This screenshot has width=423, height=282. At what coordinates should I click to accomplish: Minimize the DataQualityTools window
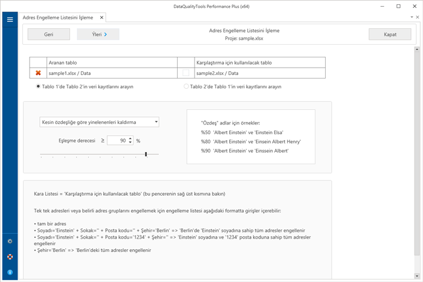click(x=383, y=6)
